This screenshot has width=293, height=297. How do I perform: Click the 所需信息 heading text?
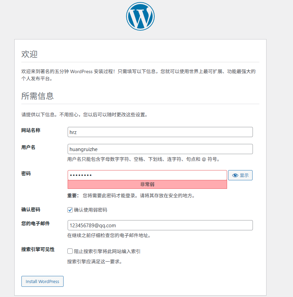pyautogui.click(x=37, y=96)
